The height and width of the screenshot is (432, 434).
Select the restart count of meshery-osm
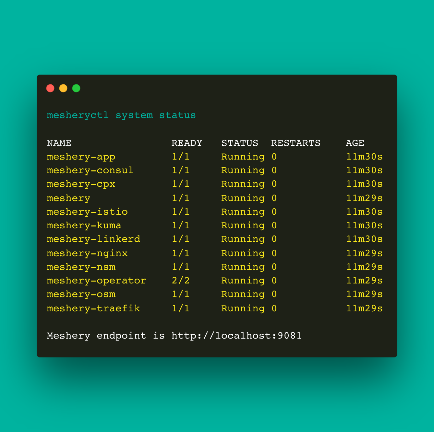pos(274,294)
